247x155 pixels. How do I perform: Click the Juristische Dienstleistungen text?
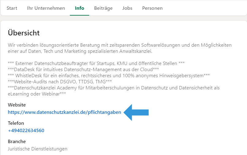37,149
